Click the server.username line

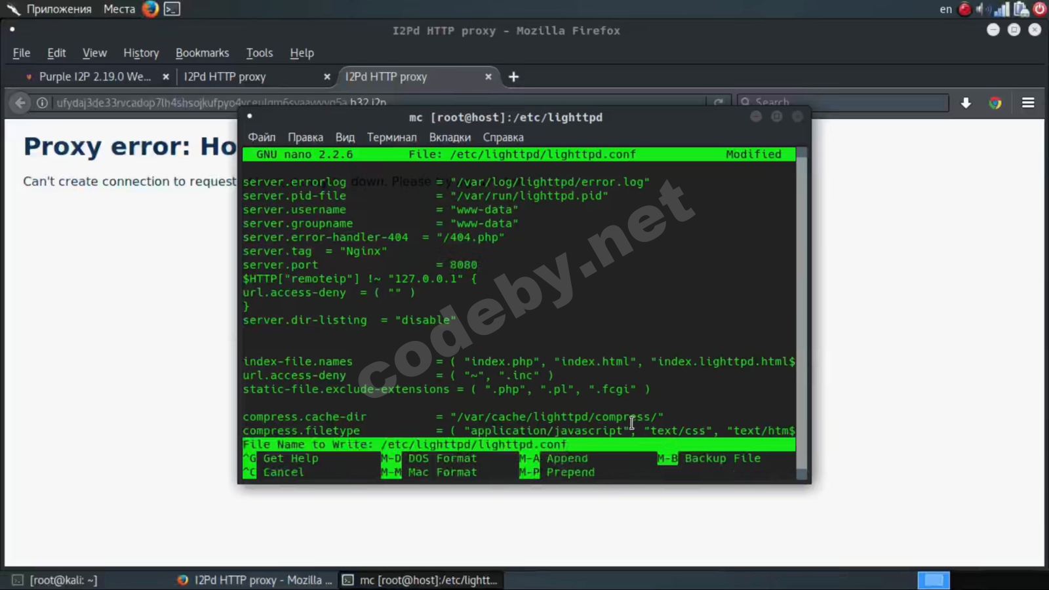[380, 210]
